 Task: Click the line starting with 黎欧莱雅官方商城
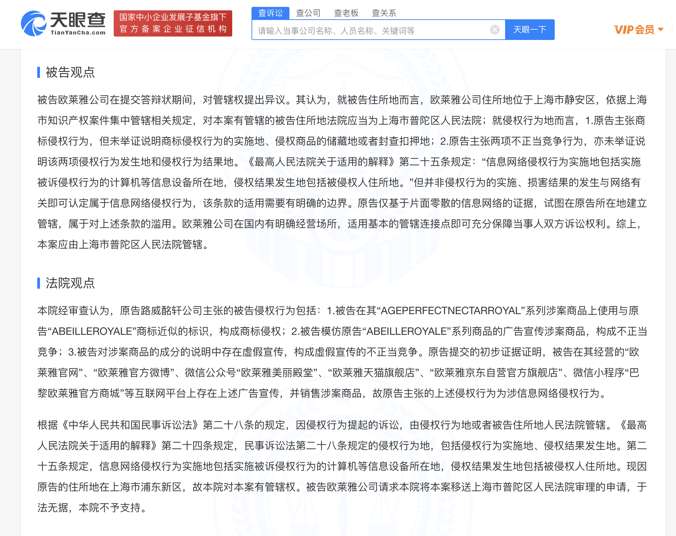click(x=322, y=393)
